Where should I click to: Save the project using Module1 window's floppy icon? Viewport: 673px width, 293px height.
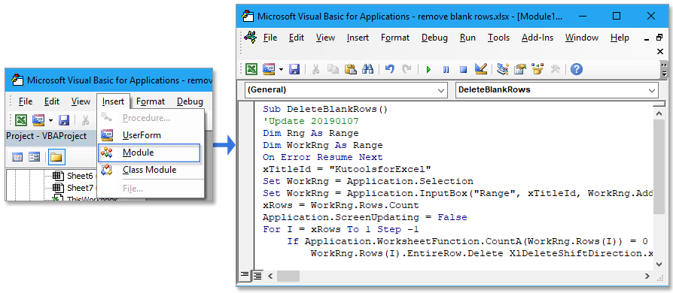coord(294,69)
